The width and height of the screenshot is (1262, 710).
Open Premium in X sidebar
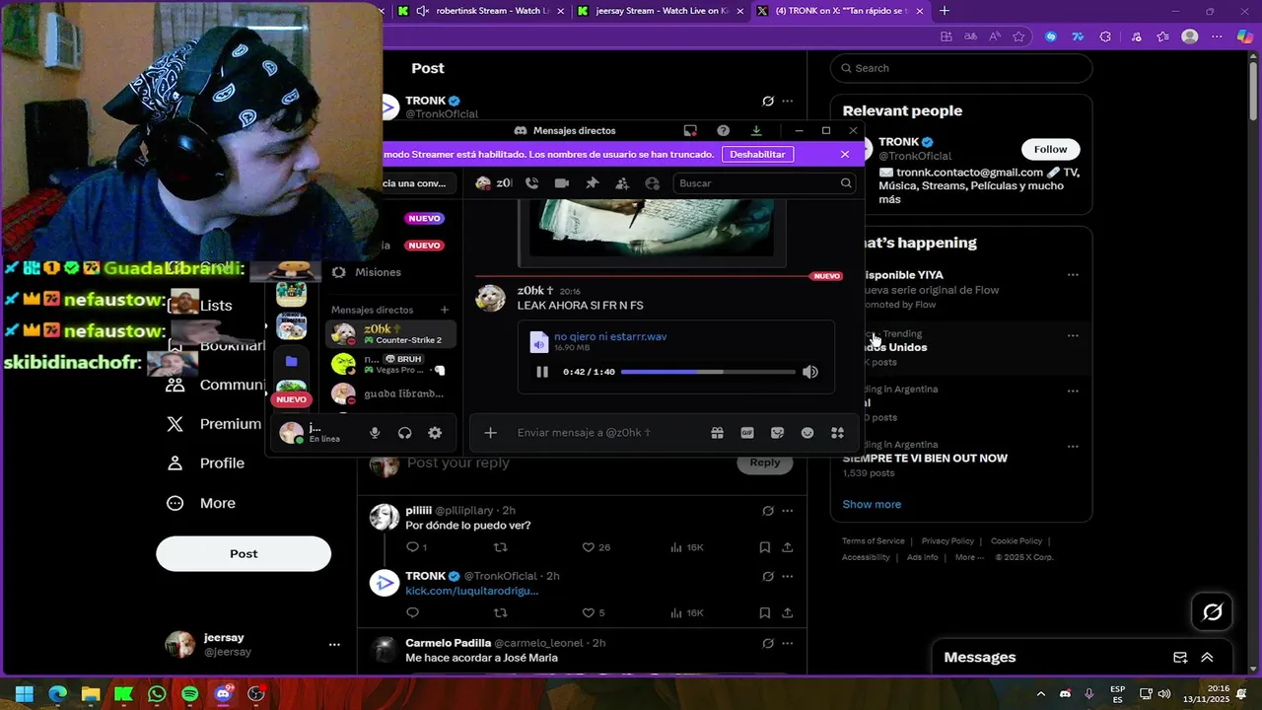click(x=214, y=424)
